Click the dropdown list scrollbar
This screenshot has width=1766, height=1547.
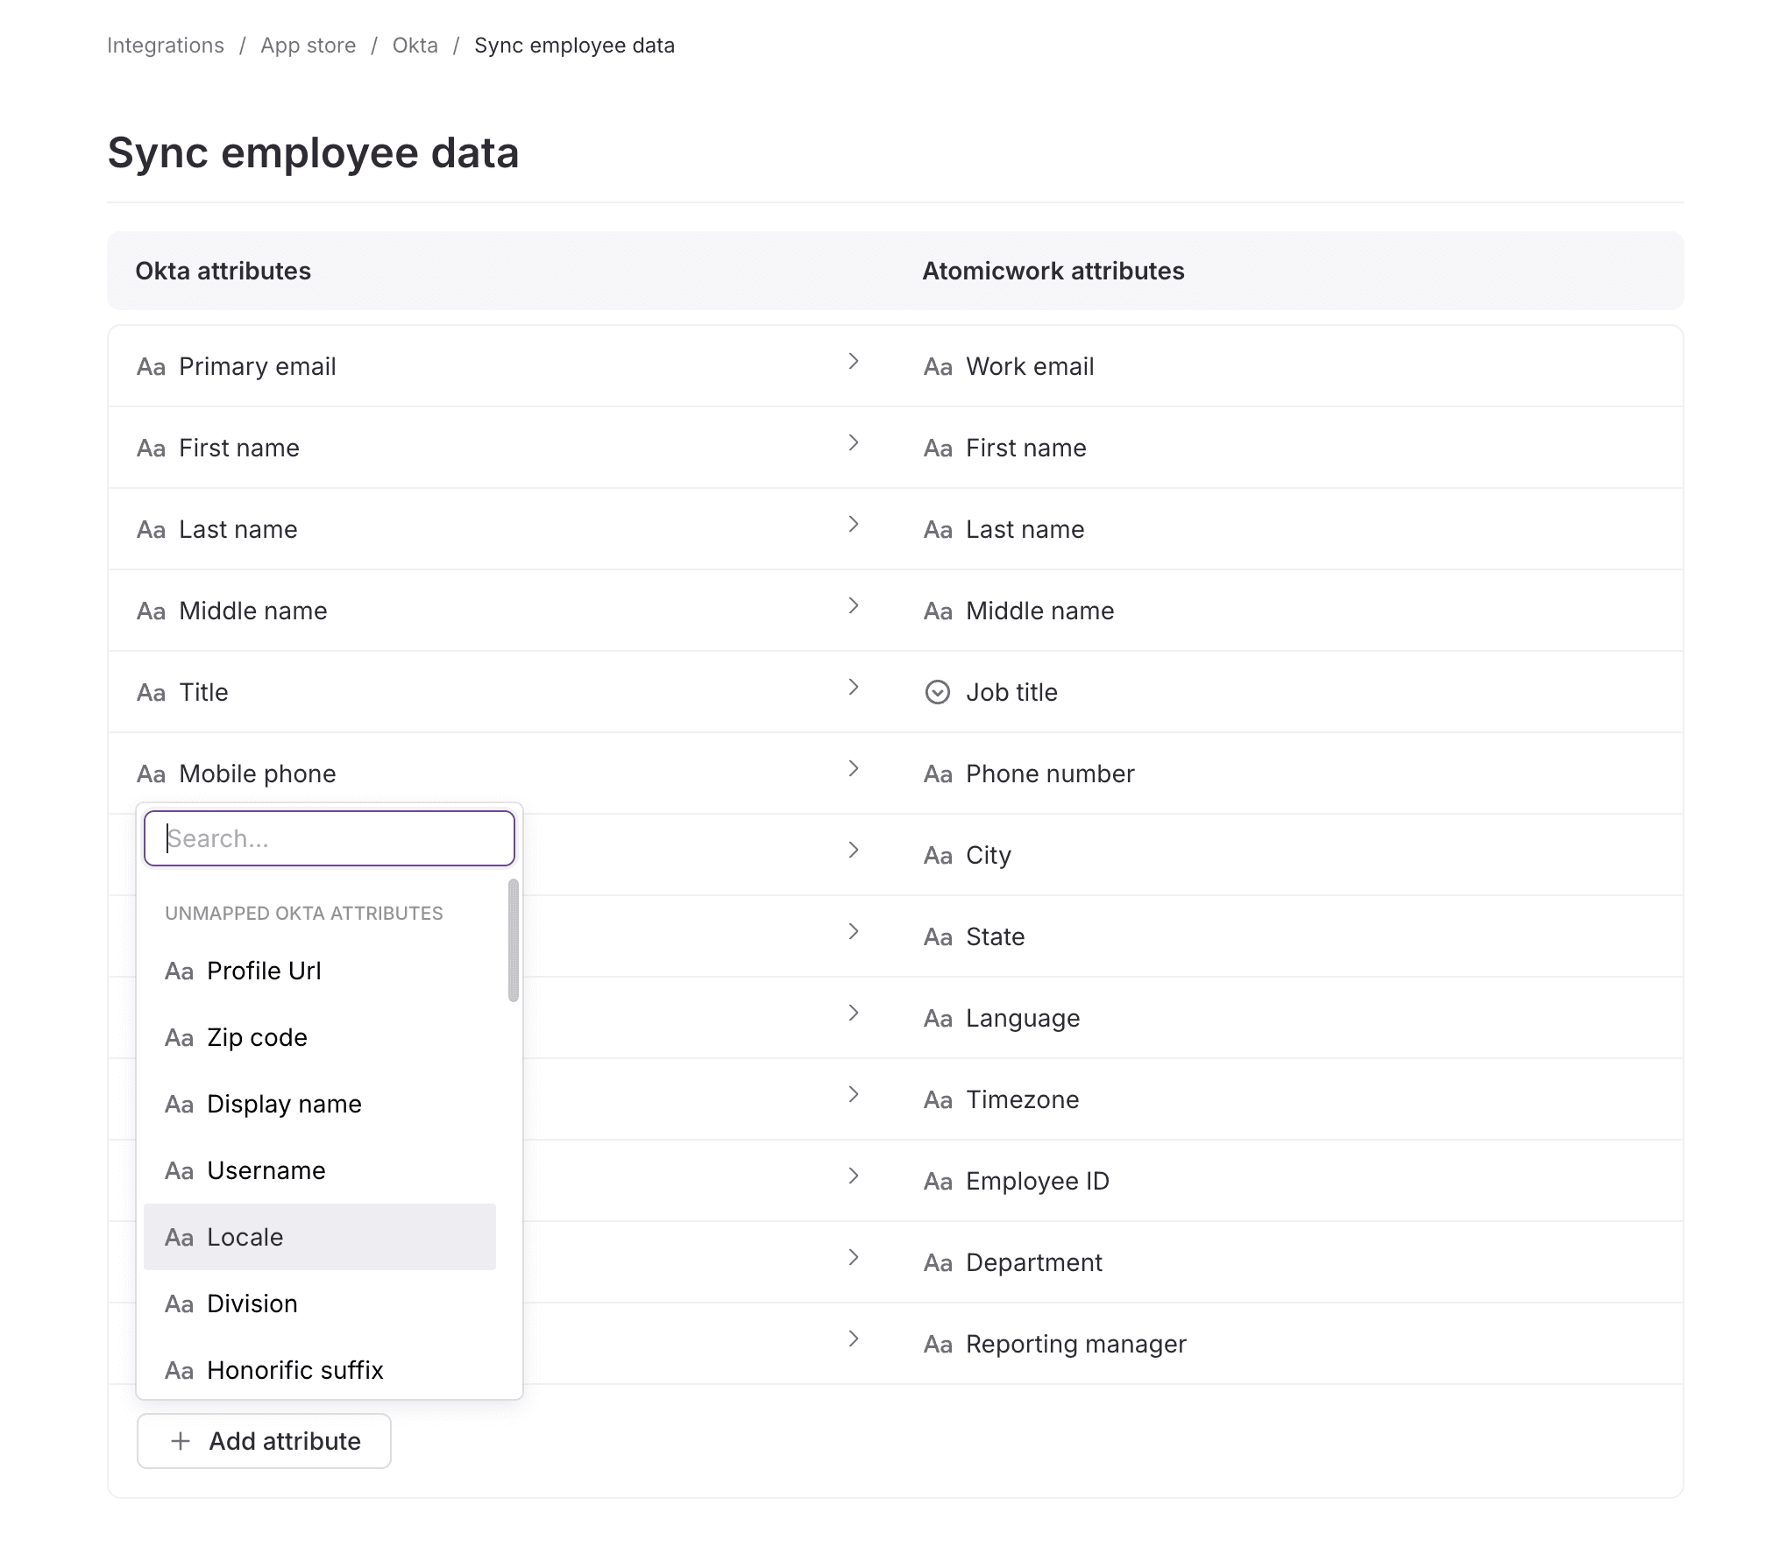514,941
